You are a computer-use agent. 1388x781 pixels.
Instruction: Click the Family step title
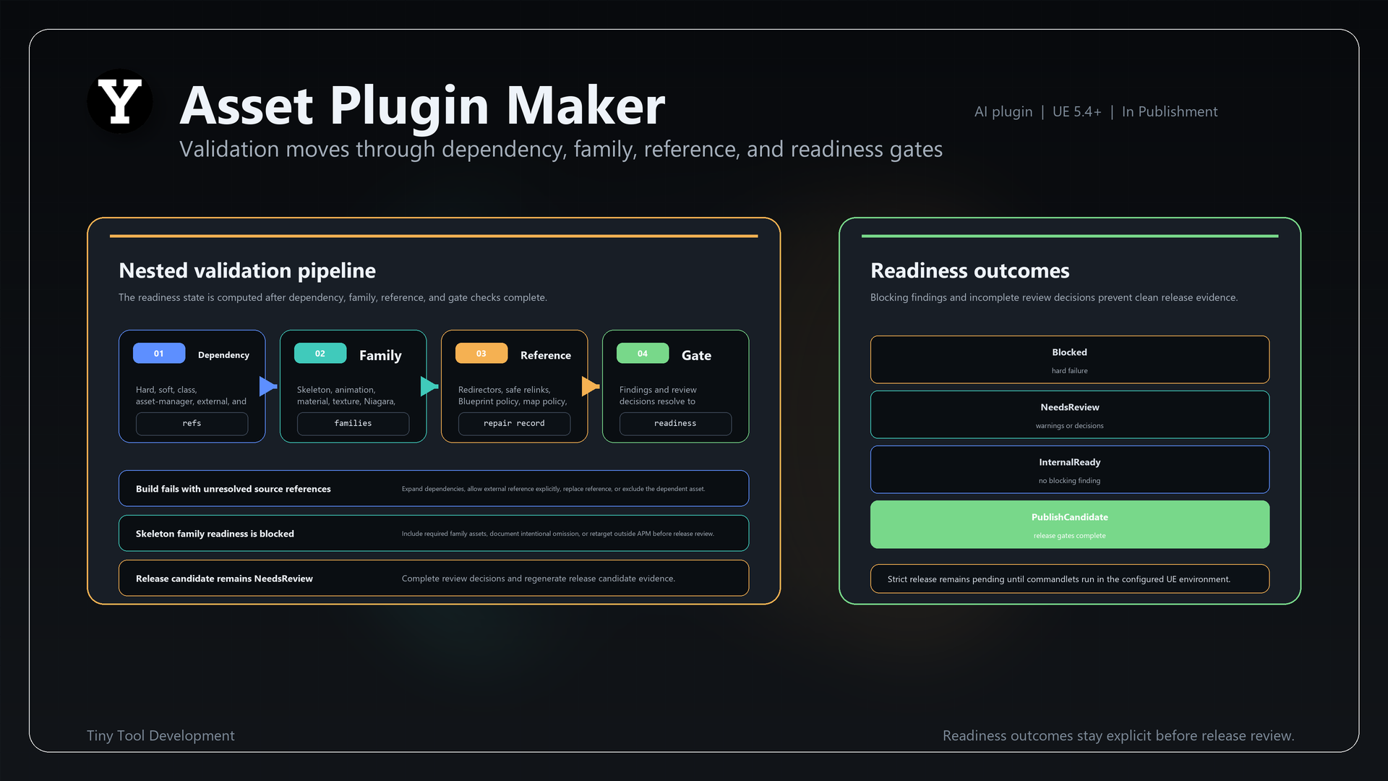(x=380, y=355)
